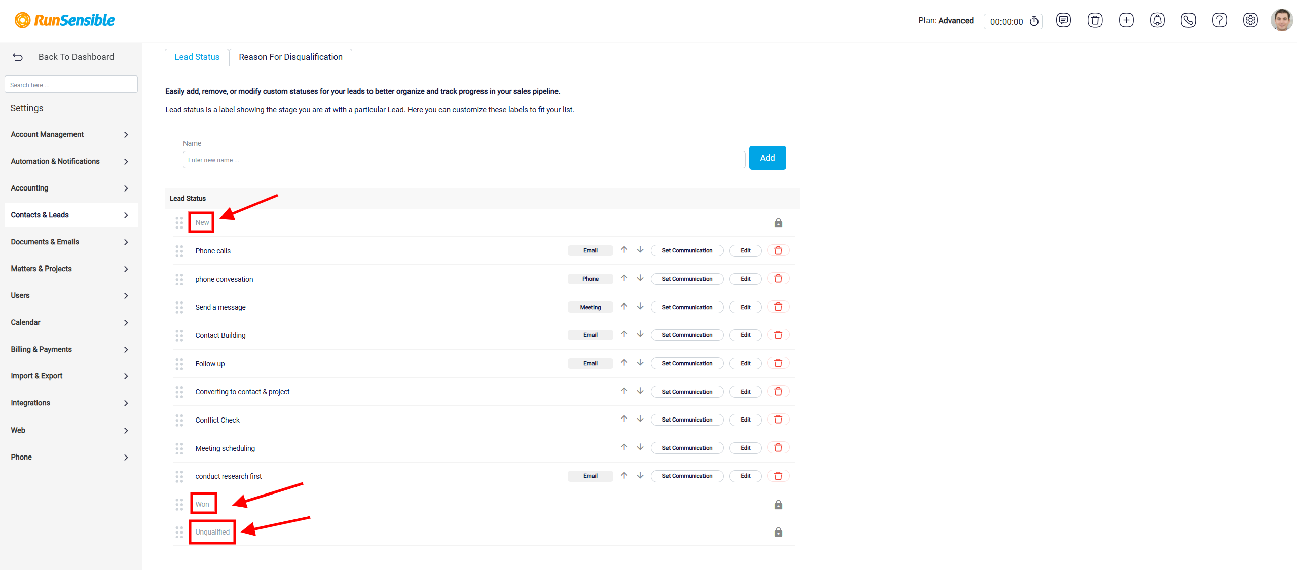Screen dimensions: 1297x570
Task: Open the settings gear icon in header
Action: tap(1250, 20)
